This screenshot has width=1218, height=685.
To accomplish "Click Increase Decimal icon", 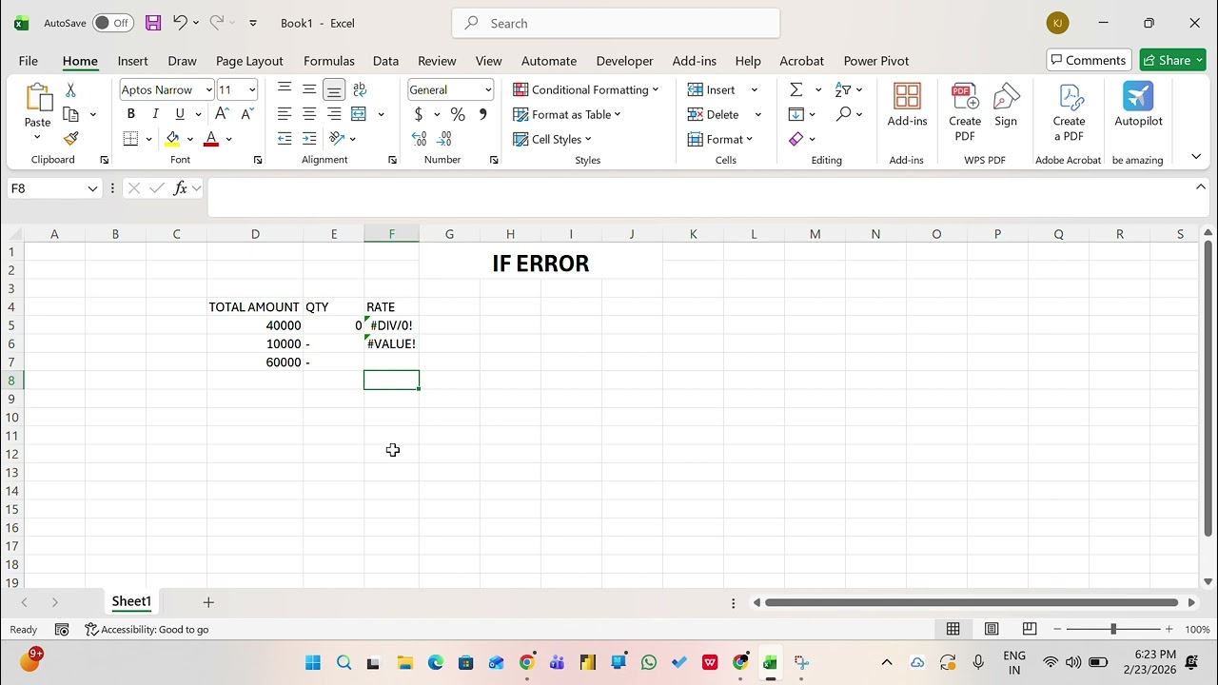I will [x=419, y=139].
